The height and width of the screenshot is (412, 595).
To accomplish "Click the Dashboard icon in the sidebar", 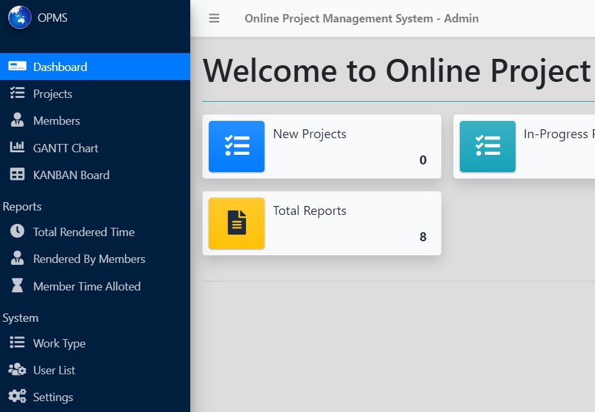I will click(17, 67).
